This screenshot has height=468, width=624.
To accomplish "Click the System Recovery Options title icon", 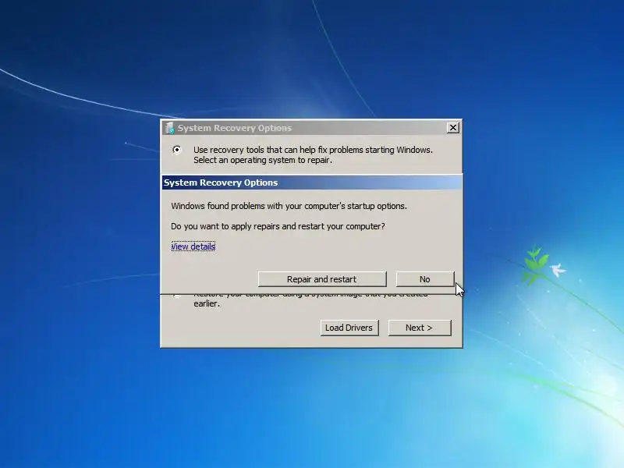I will 170,128.
